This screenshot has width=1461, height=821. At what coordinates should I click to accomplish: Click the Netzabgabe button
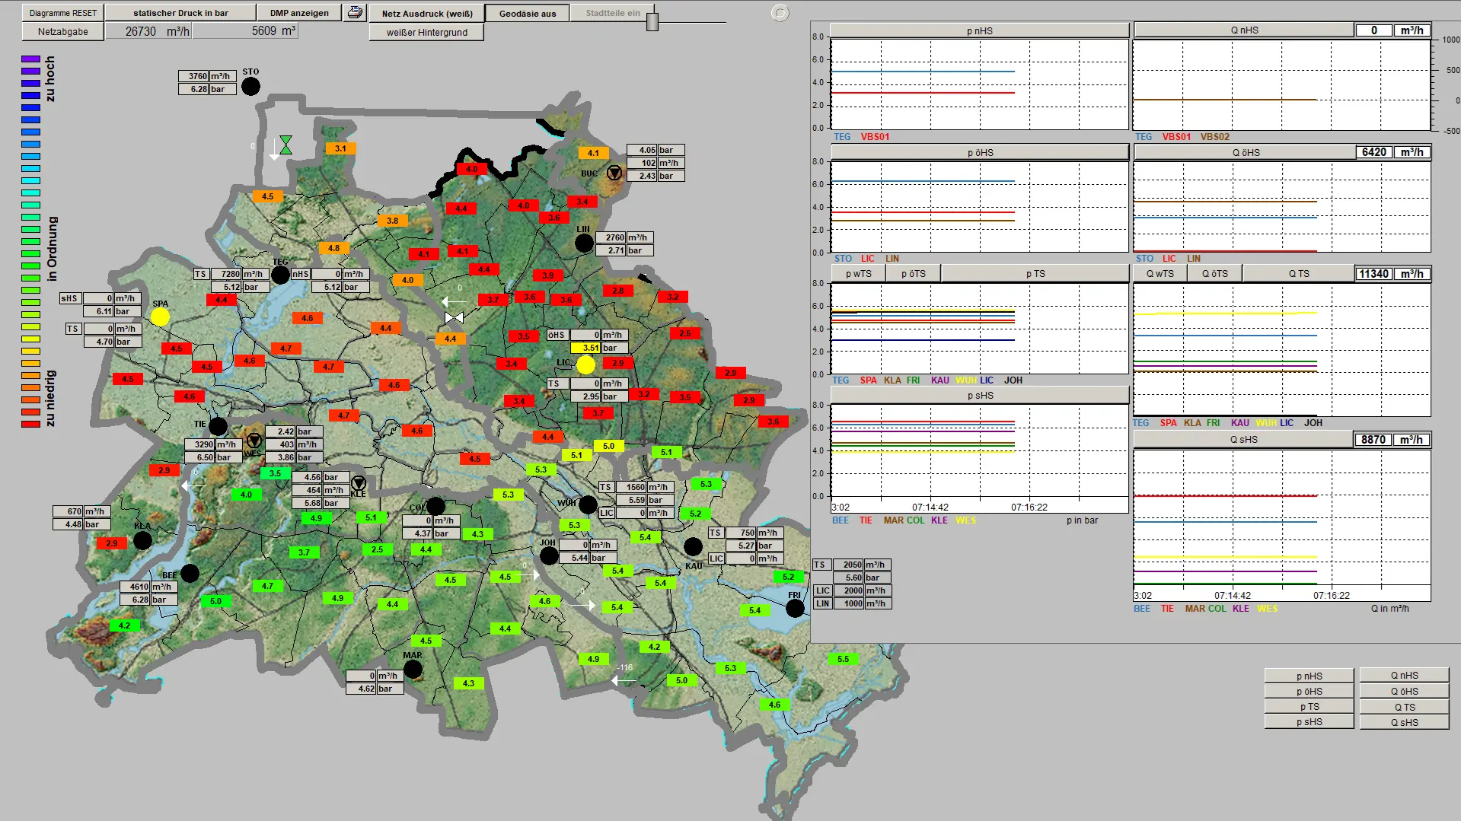pos(63,31)
